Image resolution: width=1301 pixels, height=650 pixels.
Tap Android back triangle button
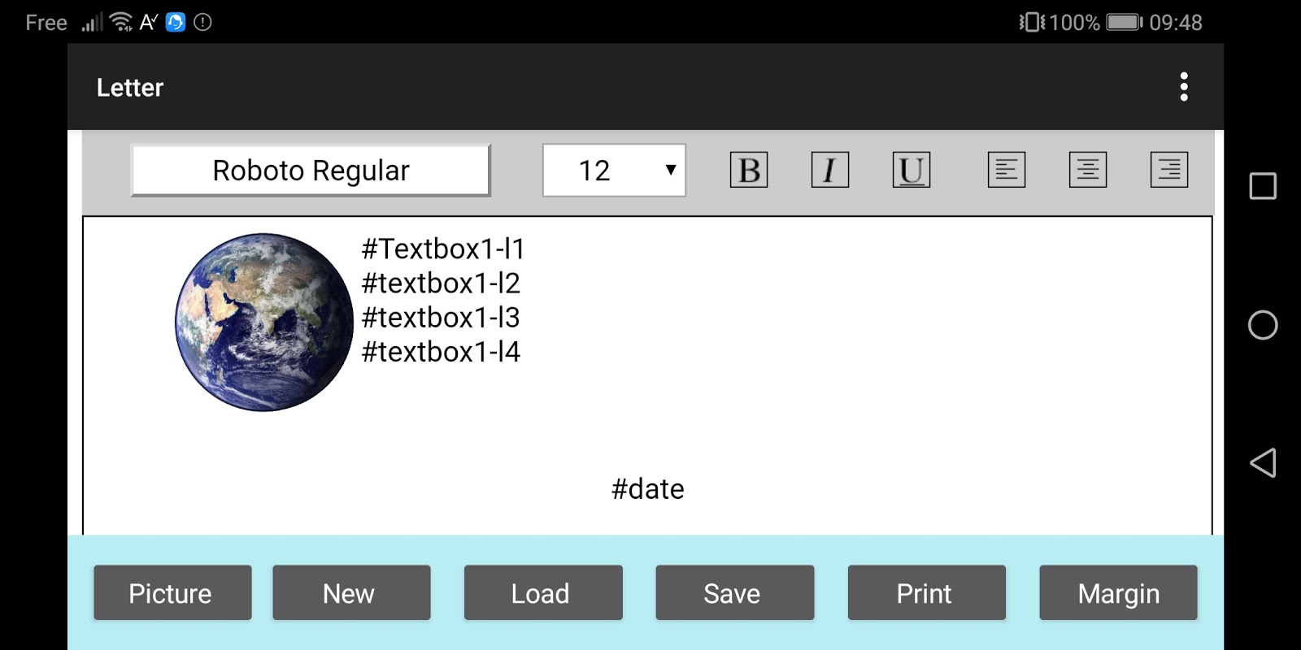1263,463
